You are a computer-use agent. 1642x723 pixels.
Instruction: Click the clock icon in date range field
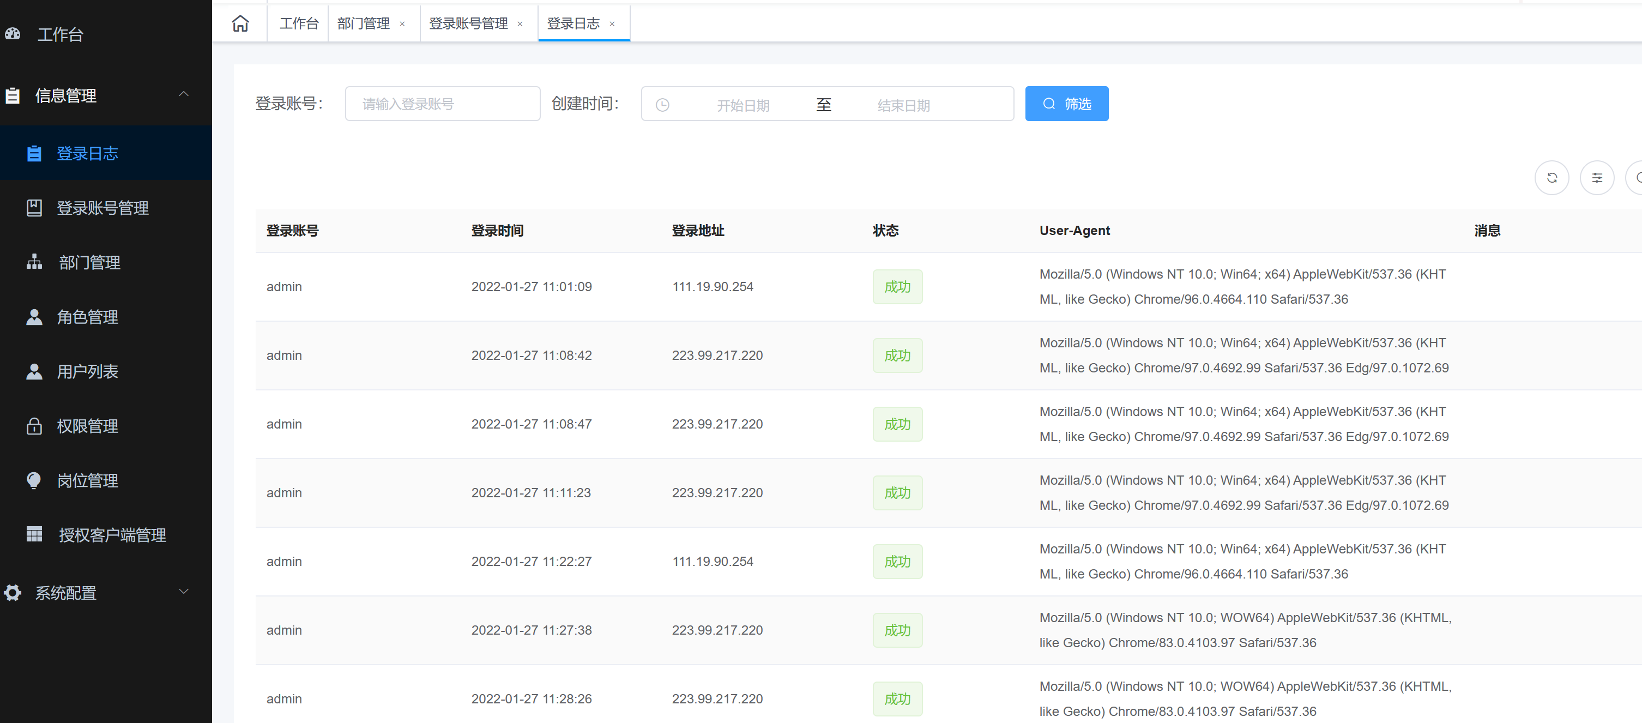click(x=663, y=105)
